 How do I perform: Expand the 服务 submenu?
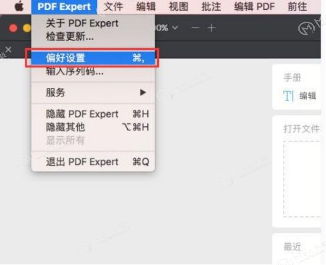pyautogui.click(x=93, y=93)
